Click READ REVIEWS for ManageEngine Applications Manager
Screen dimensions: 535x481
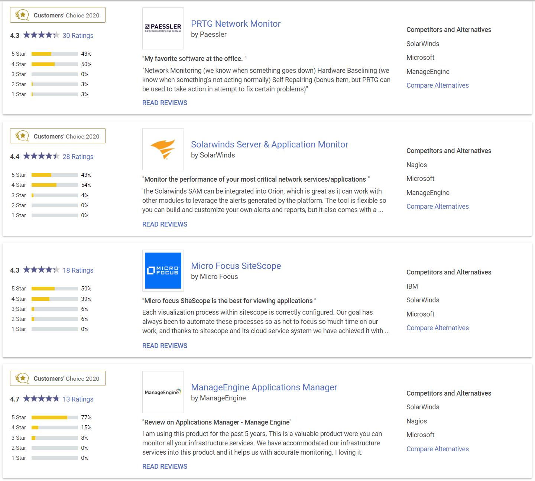(165, 467)
